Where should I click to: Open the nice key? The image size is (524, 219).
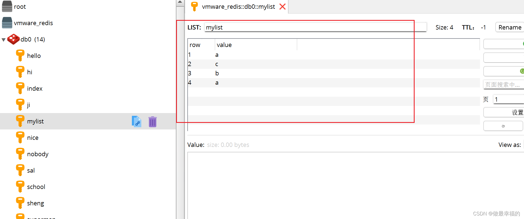(33, 138)
